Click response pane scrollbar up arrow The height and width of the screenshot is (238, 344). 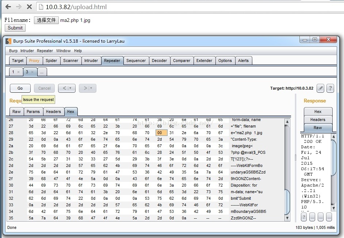[333, 136]
